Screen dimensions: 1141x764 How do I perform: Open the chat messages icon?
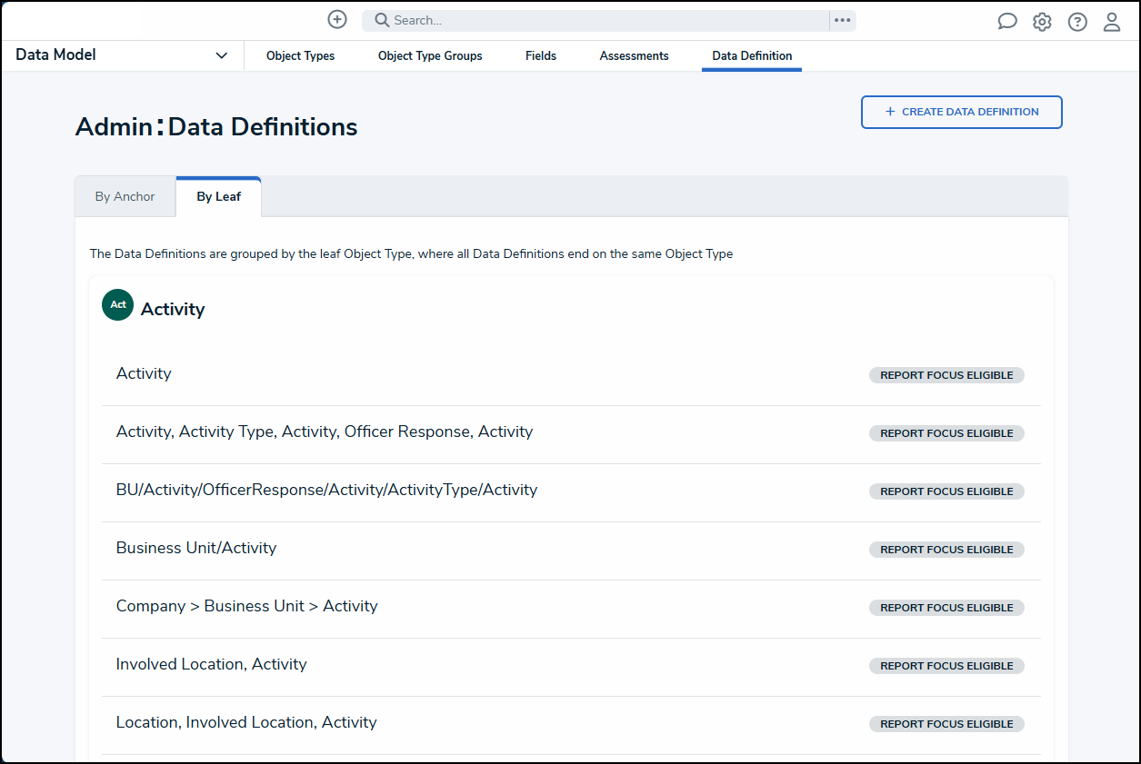(x=1006, y=22)
